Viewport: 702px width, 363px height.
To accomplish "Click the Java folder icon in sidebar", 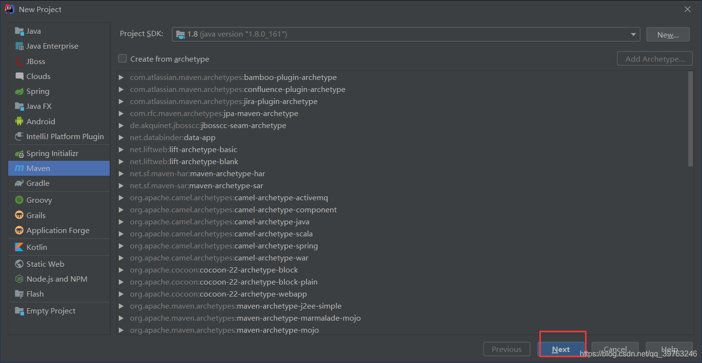I will tap(19, 31).
